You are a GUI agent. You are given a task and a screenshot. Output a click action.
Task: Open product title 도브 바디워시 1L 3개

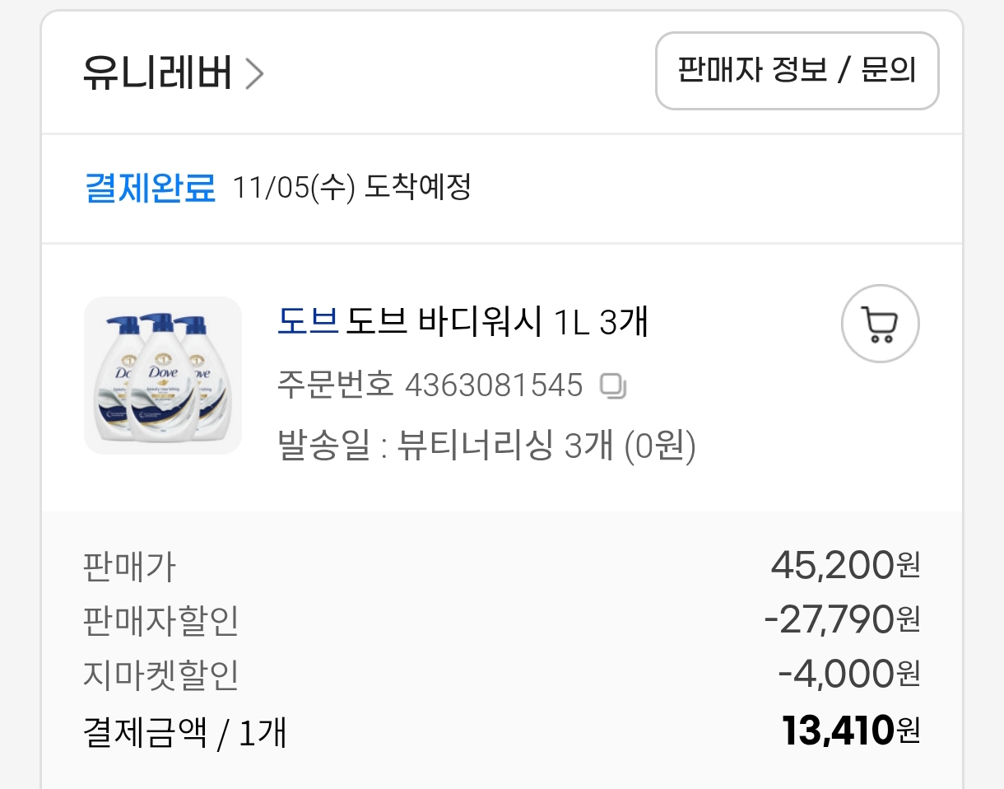click(497, 322)
